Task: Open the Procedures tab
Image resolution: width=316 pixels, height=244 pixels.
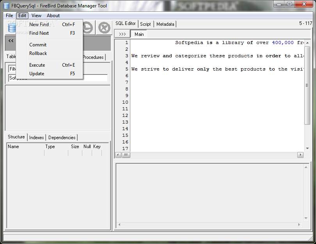Action: click(x=94, y=57)
